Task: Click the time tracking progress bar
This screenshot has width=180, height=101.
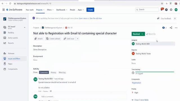Action: [x=155, y=72]
